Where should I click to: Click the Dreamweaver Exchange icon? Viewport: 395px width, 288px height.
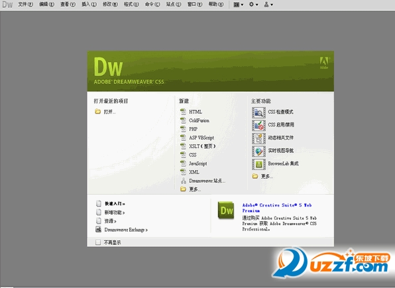coord(99,229)
